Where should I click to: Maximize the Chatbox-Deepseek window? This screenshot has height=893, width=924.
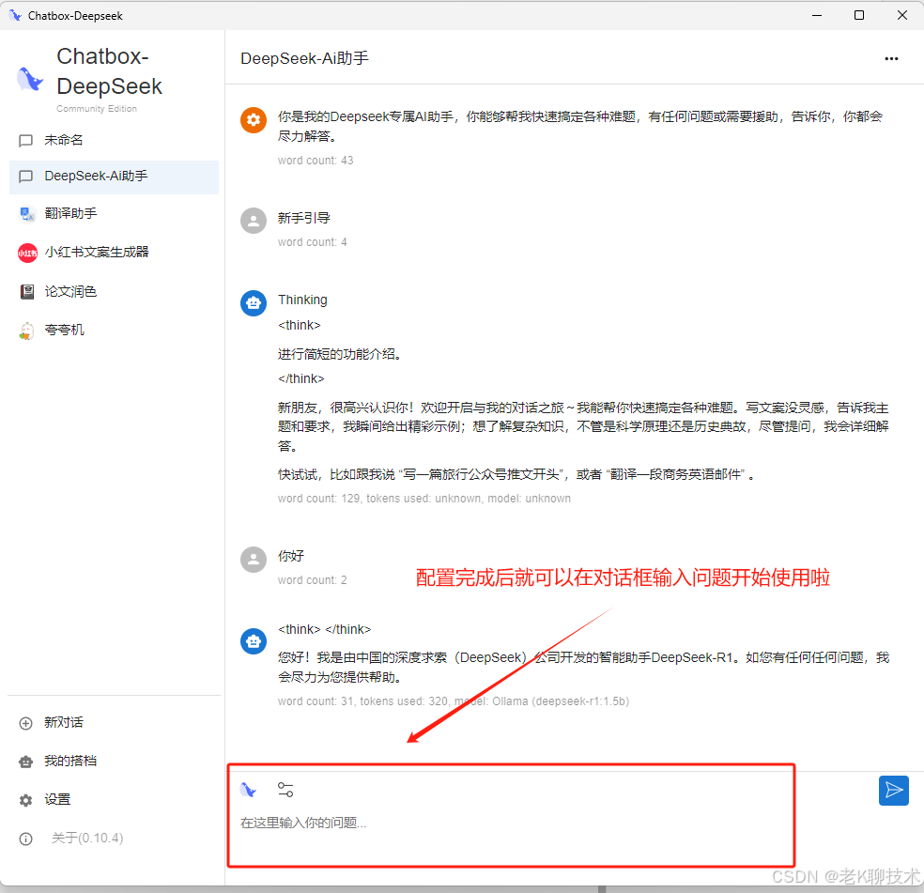(x=859, y=15)
